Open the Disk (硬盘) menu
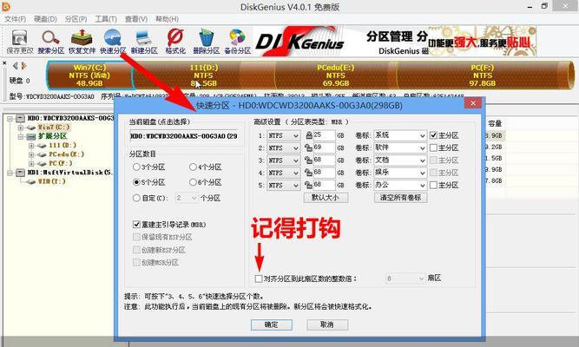This screenshot has width=579, height=347. point(45,19)
